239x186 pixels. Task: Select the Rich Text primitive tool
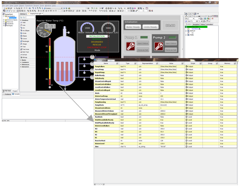[x=26, y=52]
